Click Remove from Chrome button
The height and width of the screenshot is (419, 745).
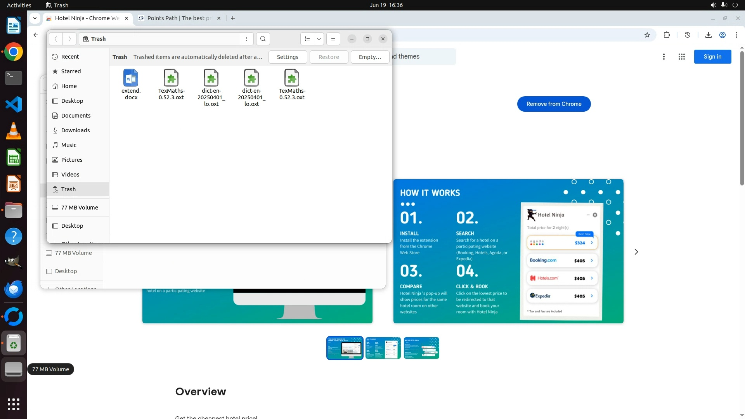point(554,104)
